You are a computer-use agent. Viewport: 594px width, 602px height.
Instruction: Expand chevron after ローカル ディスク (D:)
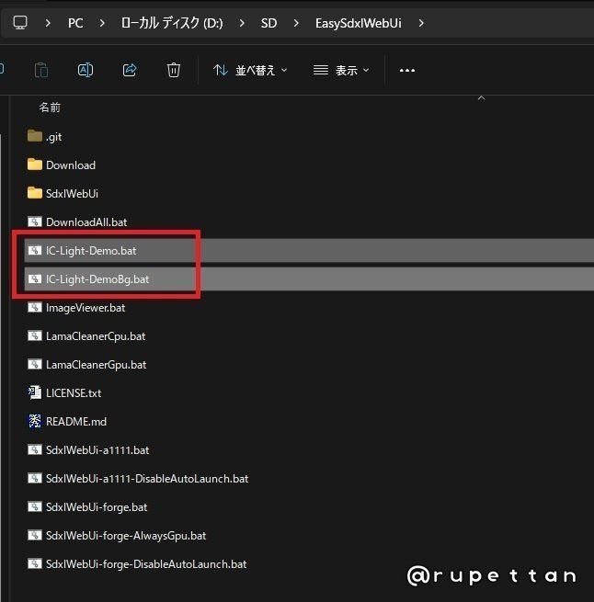tap(242, 23)
